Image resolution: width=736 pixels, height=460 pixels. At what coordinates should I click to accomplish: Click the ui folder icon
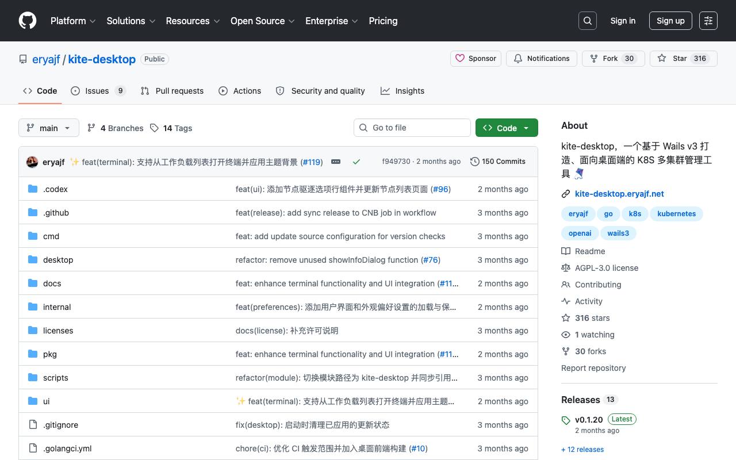(x=33, y=401)
